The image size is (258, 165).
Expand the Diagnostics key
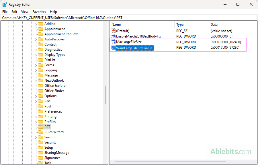pyautogui.click(x=36, y=50)
